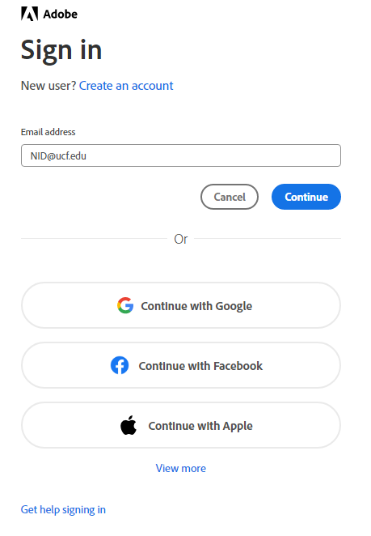Click the Sign in heading

point(61,50)
